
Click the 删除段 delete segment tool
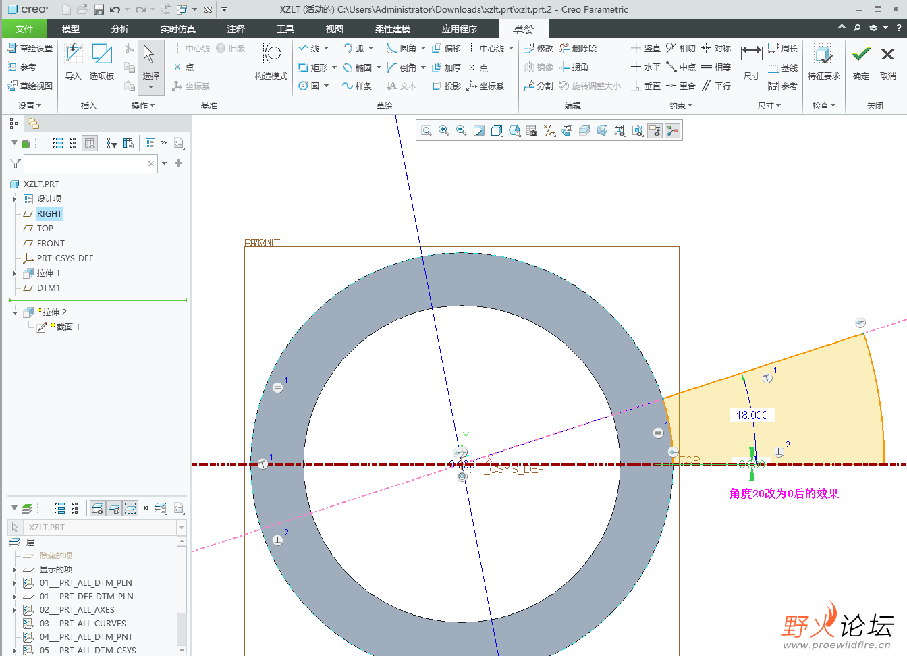point(578,49)
